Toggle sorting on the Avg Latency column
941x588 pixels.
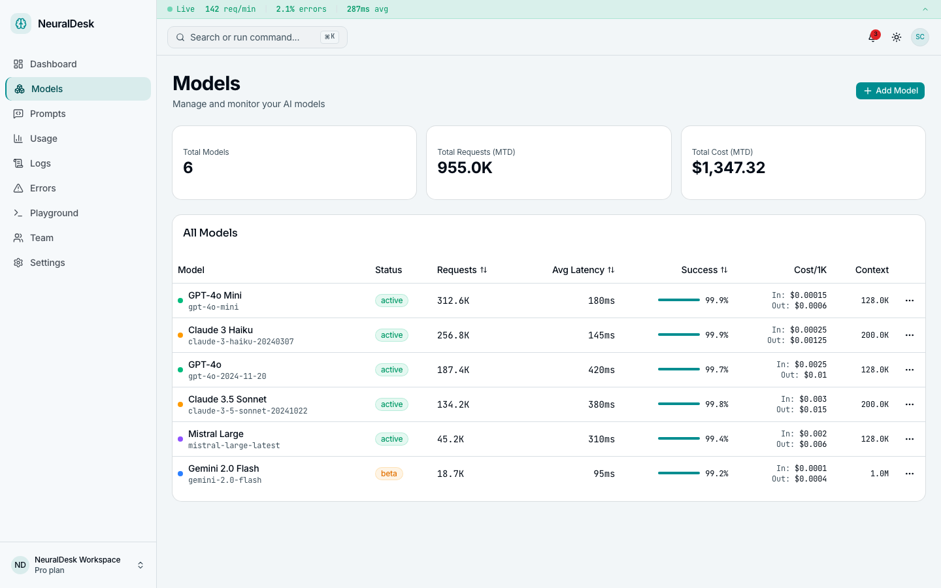[x=611, y=270]
